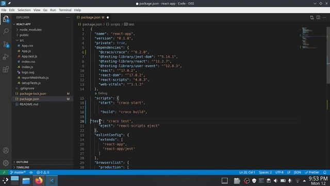Click the editor vertical scrollbar
Image resolution: width=330 pixels, height=186 pixels.
pos(328,55)
